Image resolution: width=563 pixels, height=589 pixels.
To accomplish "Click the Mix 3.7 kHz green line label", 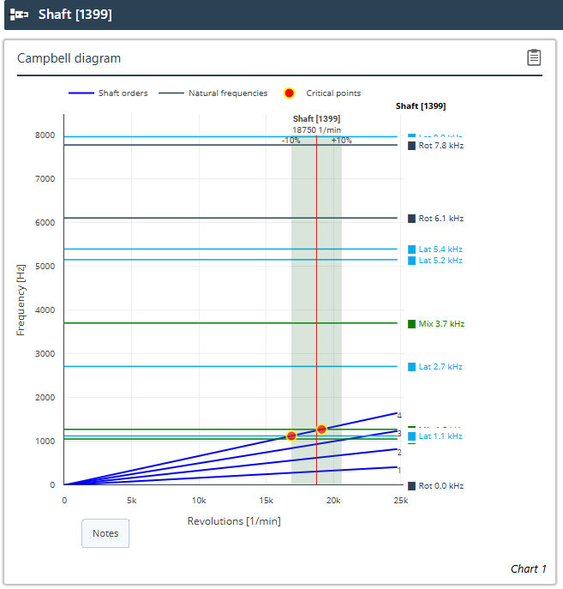I will (441, 324).
